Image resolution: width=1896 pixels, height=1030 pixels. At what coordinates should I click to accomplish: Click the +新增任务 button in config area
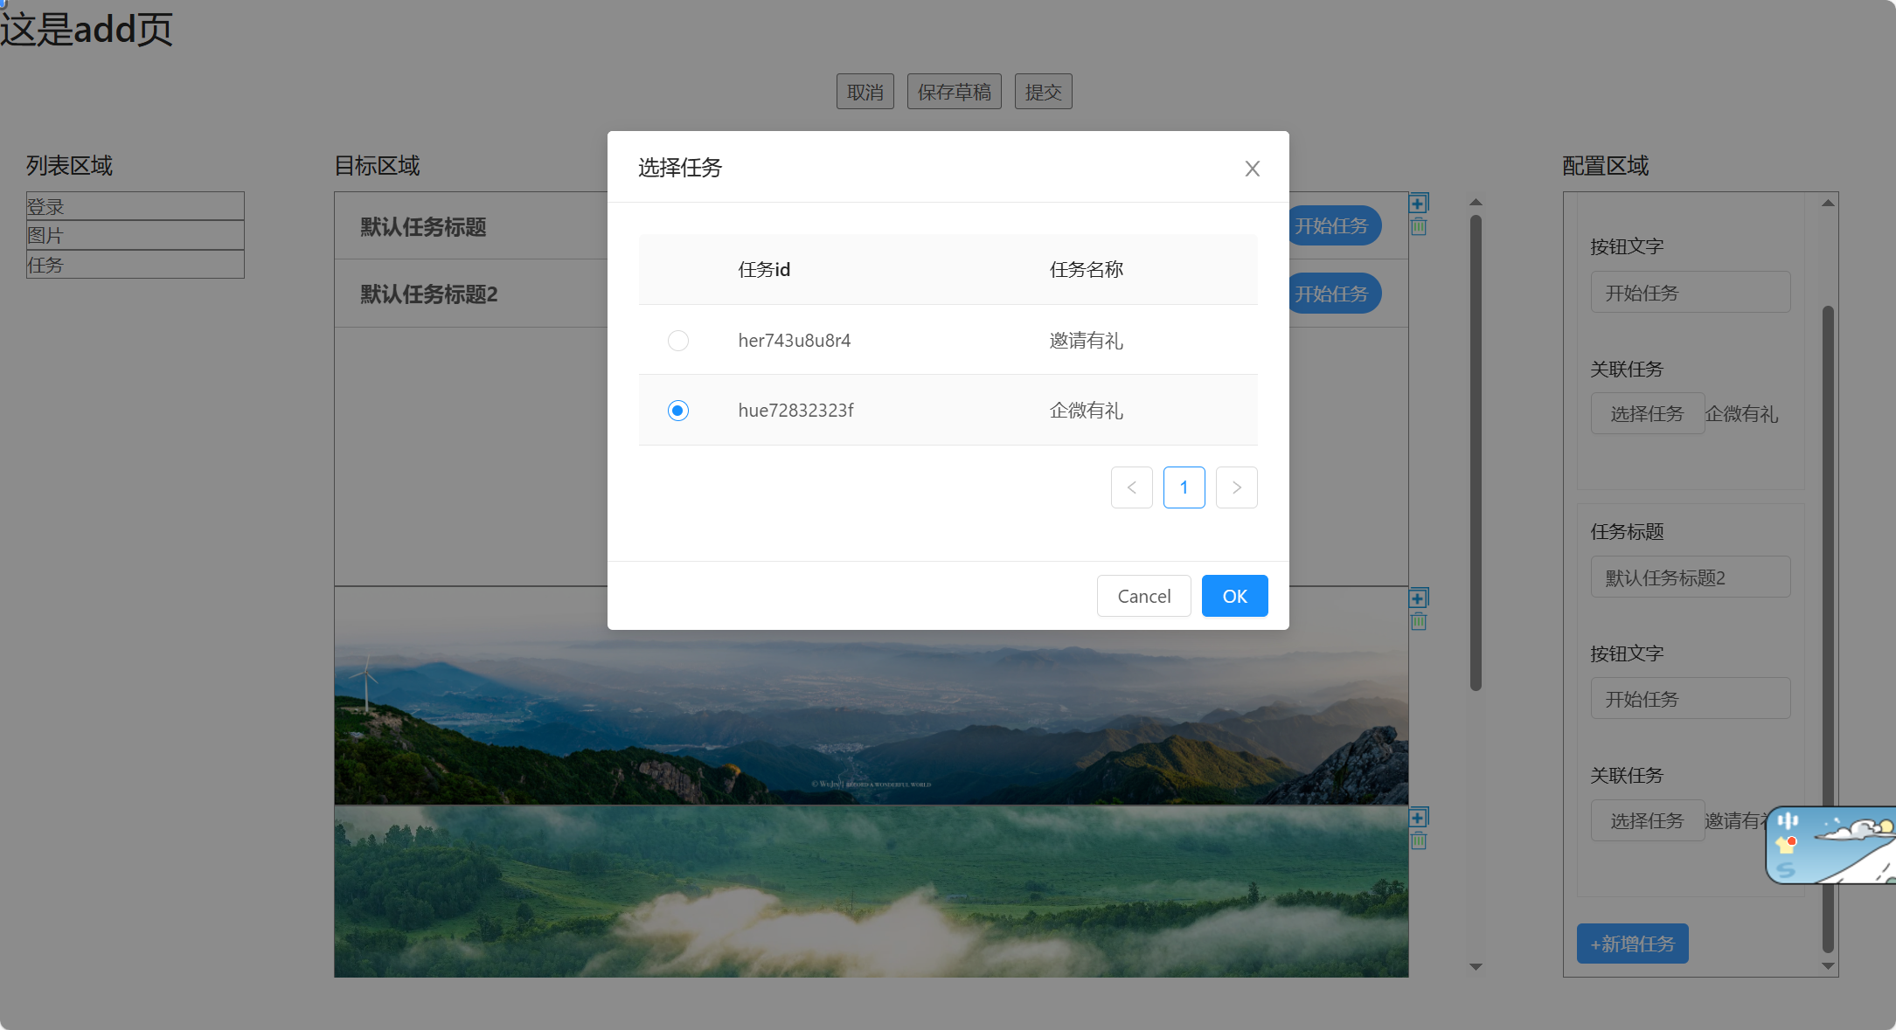(1632, 944)
